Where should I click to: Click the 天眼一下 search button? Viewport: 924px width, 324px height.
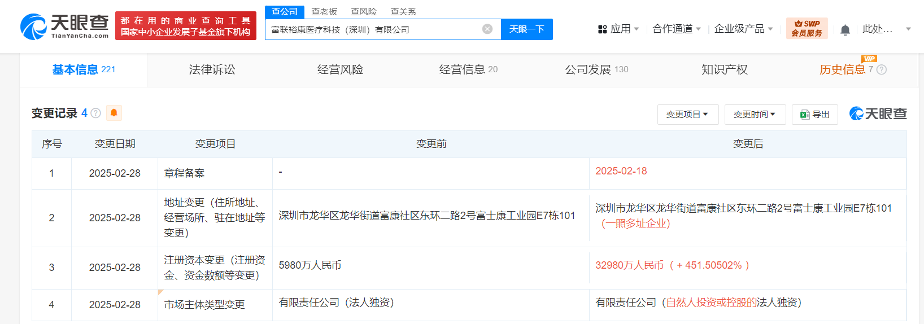pos(526,29)
